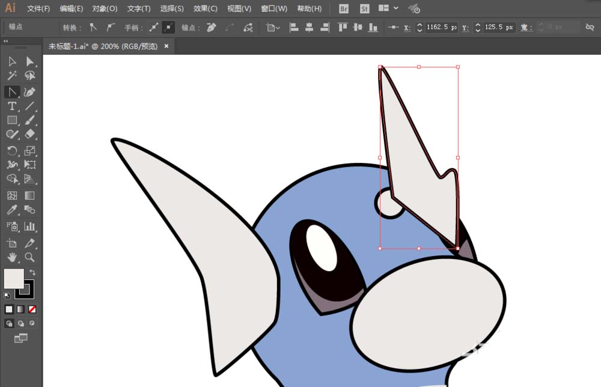Viewport: 601px width, 387px height.
Task: Open the 效果(C) menu
Action: (x=205, y=8)
